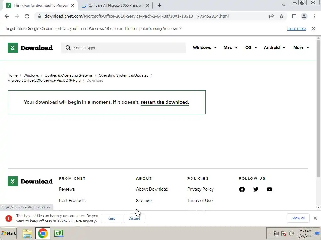
Task: Reload the page with the refresh icon
Action: (x=27, y=16)
